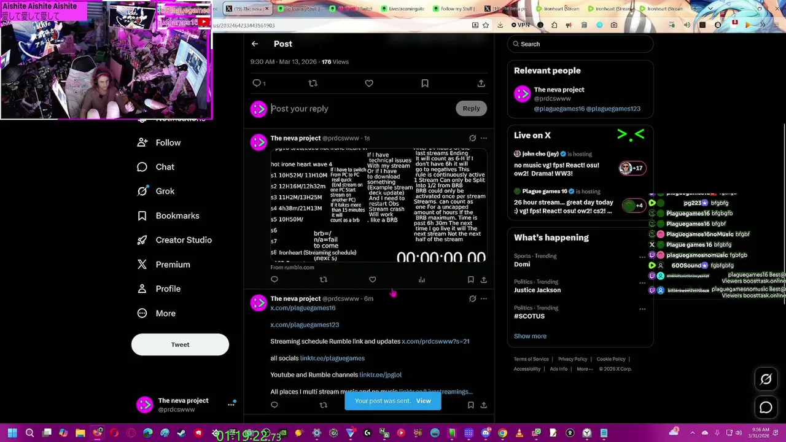
Task: Open more options for the #SCOTUS trend
Action: [642, 309]
